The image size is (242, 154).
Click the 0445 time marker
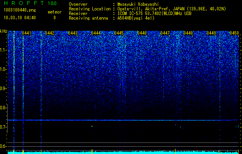click(x=119, y=33)
